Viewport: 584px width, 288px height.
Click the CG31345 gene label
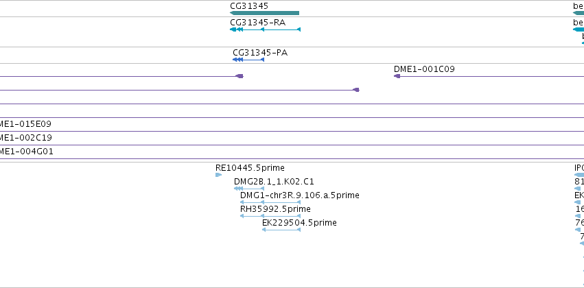[249, 6]
